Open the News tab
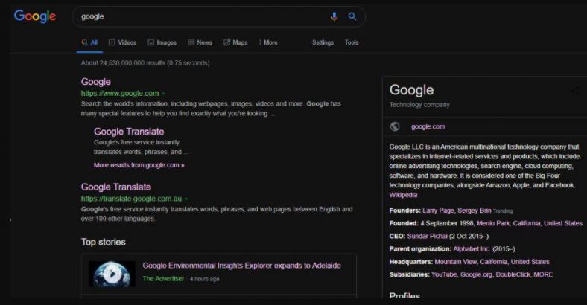Image resolution: width=587 pixels, height=305 pixels. (200, 42)
